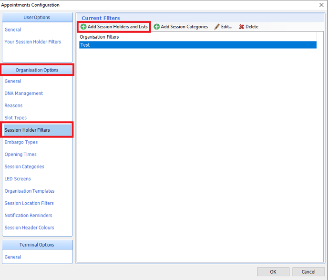328x280 pixels.
Task: Collapse the User Options section header
Action: pos(37,18)
